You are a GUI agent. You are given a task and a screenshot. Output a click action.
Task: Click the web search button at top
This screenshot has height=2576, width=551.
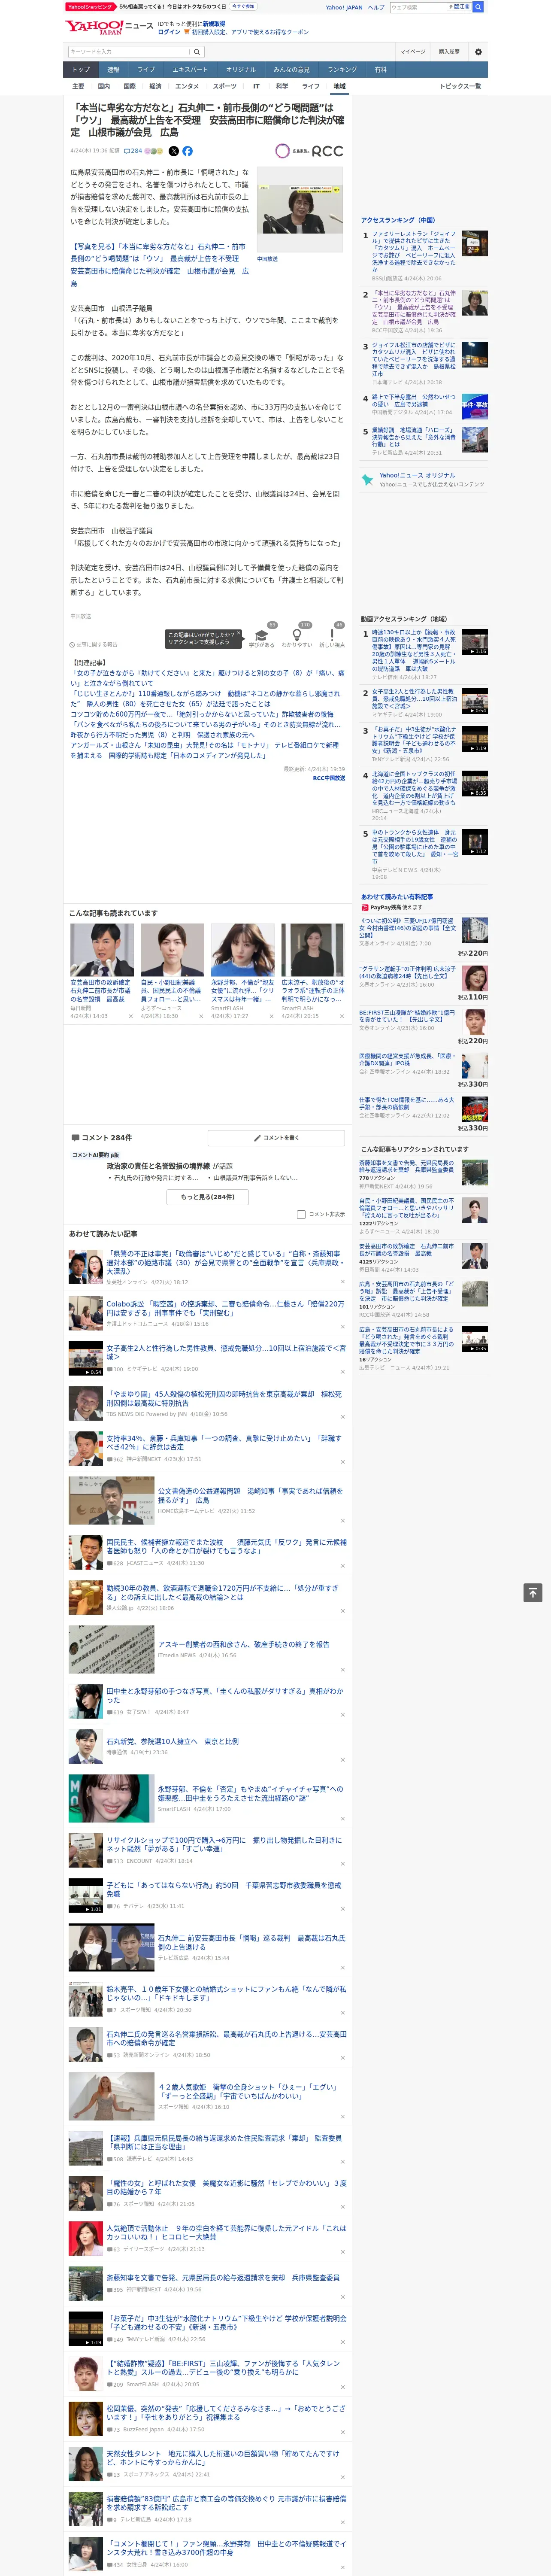pos(478,7)
